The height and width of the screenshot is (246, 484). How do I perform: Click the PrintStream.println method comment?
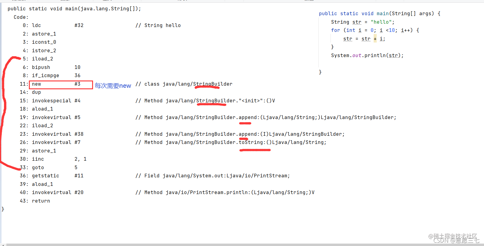[225, 193]
